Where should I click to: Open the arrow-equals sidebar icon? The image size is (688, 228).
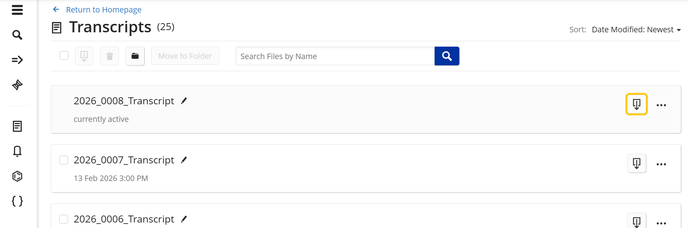click(x=17, y=60)
